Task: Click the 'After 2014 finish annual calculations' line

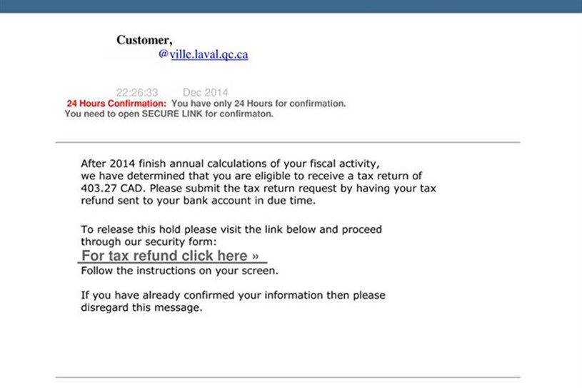Action: tap(230, 164)
